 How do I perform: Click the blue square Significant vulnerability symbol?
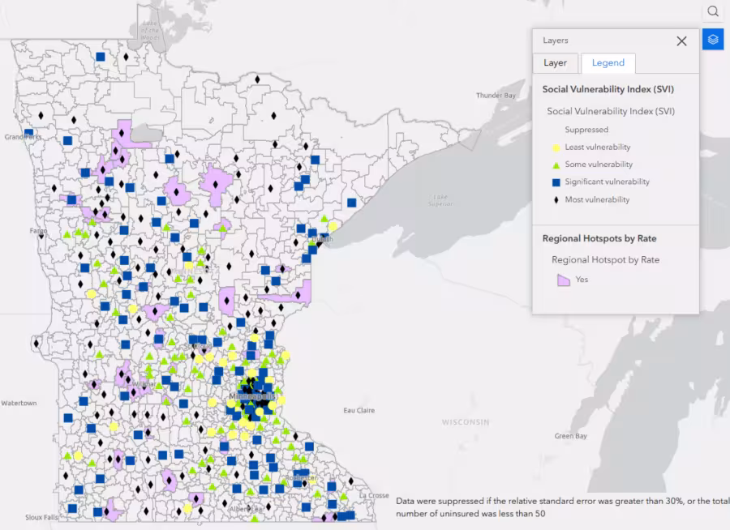(x=556, y=182)
